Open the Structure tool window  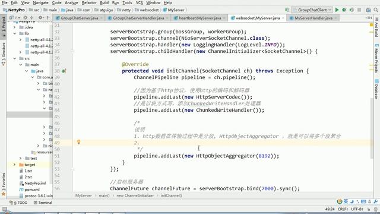pos(4,54)
